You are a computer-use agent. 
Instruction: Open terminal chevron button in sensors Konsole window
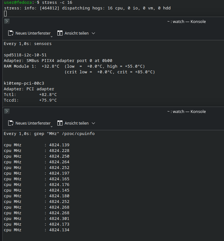(7, 21)
